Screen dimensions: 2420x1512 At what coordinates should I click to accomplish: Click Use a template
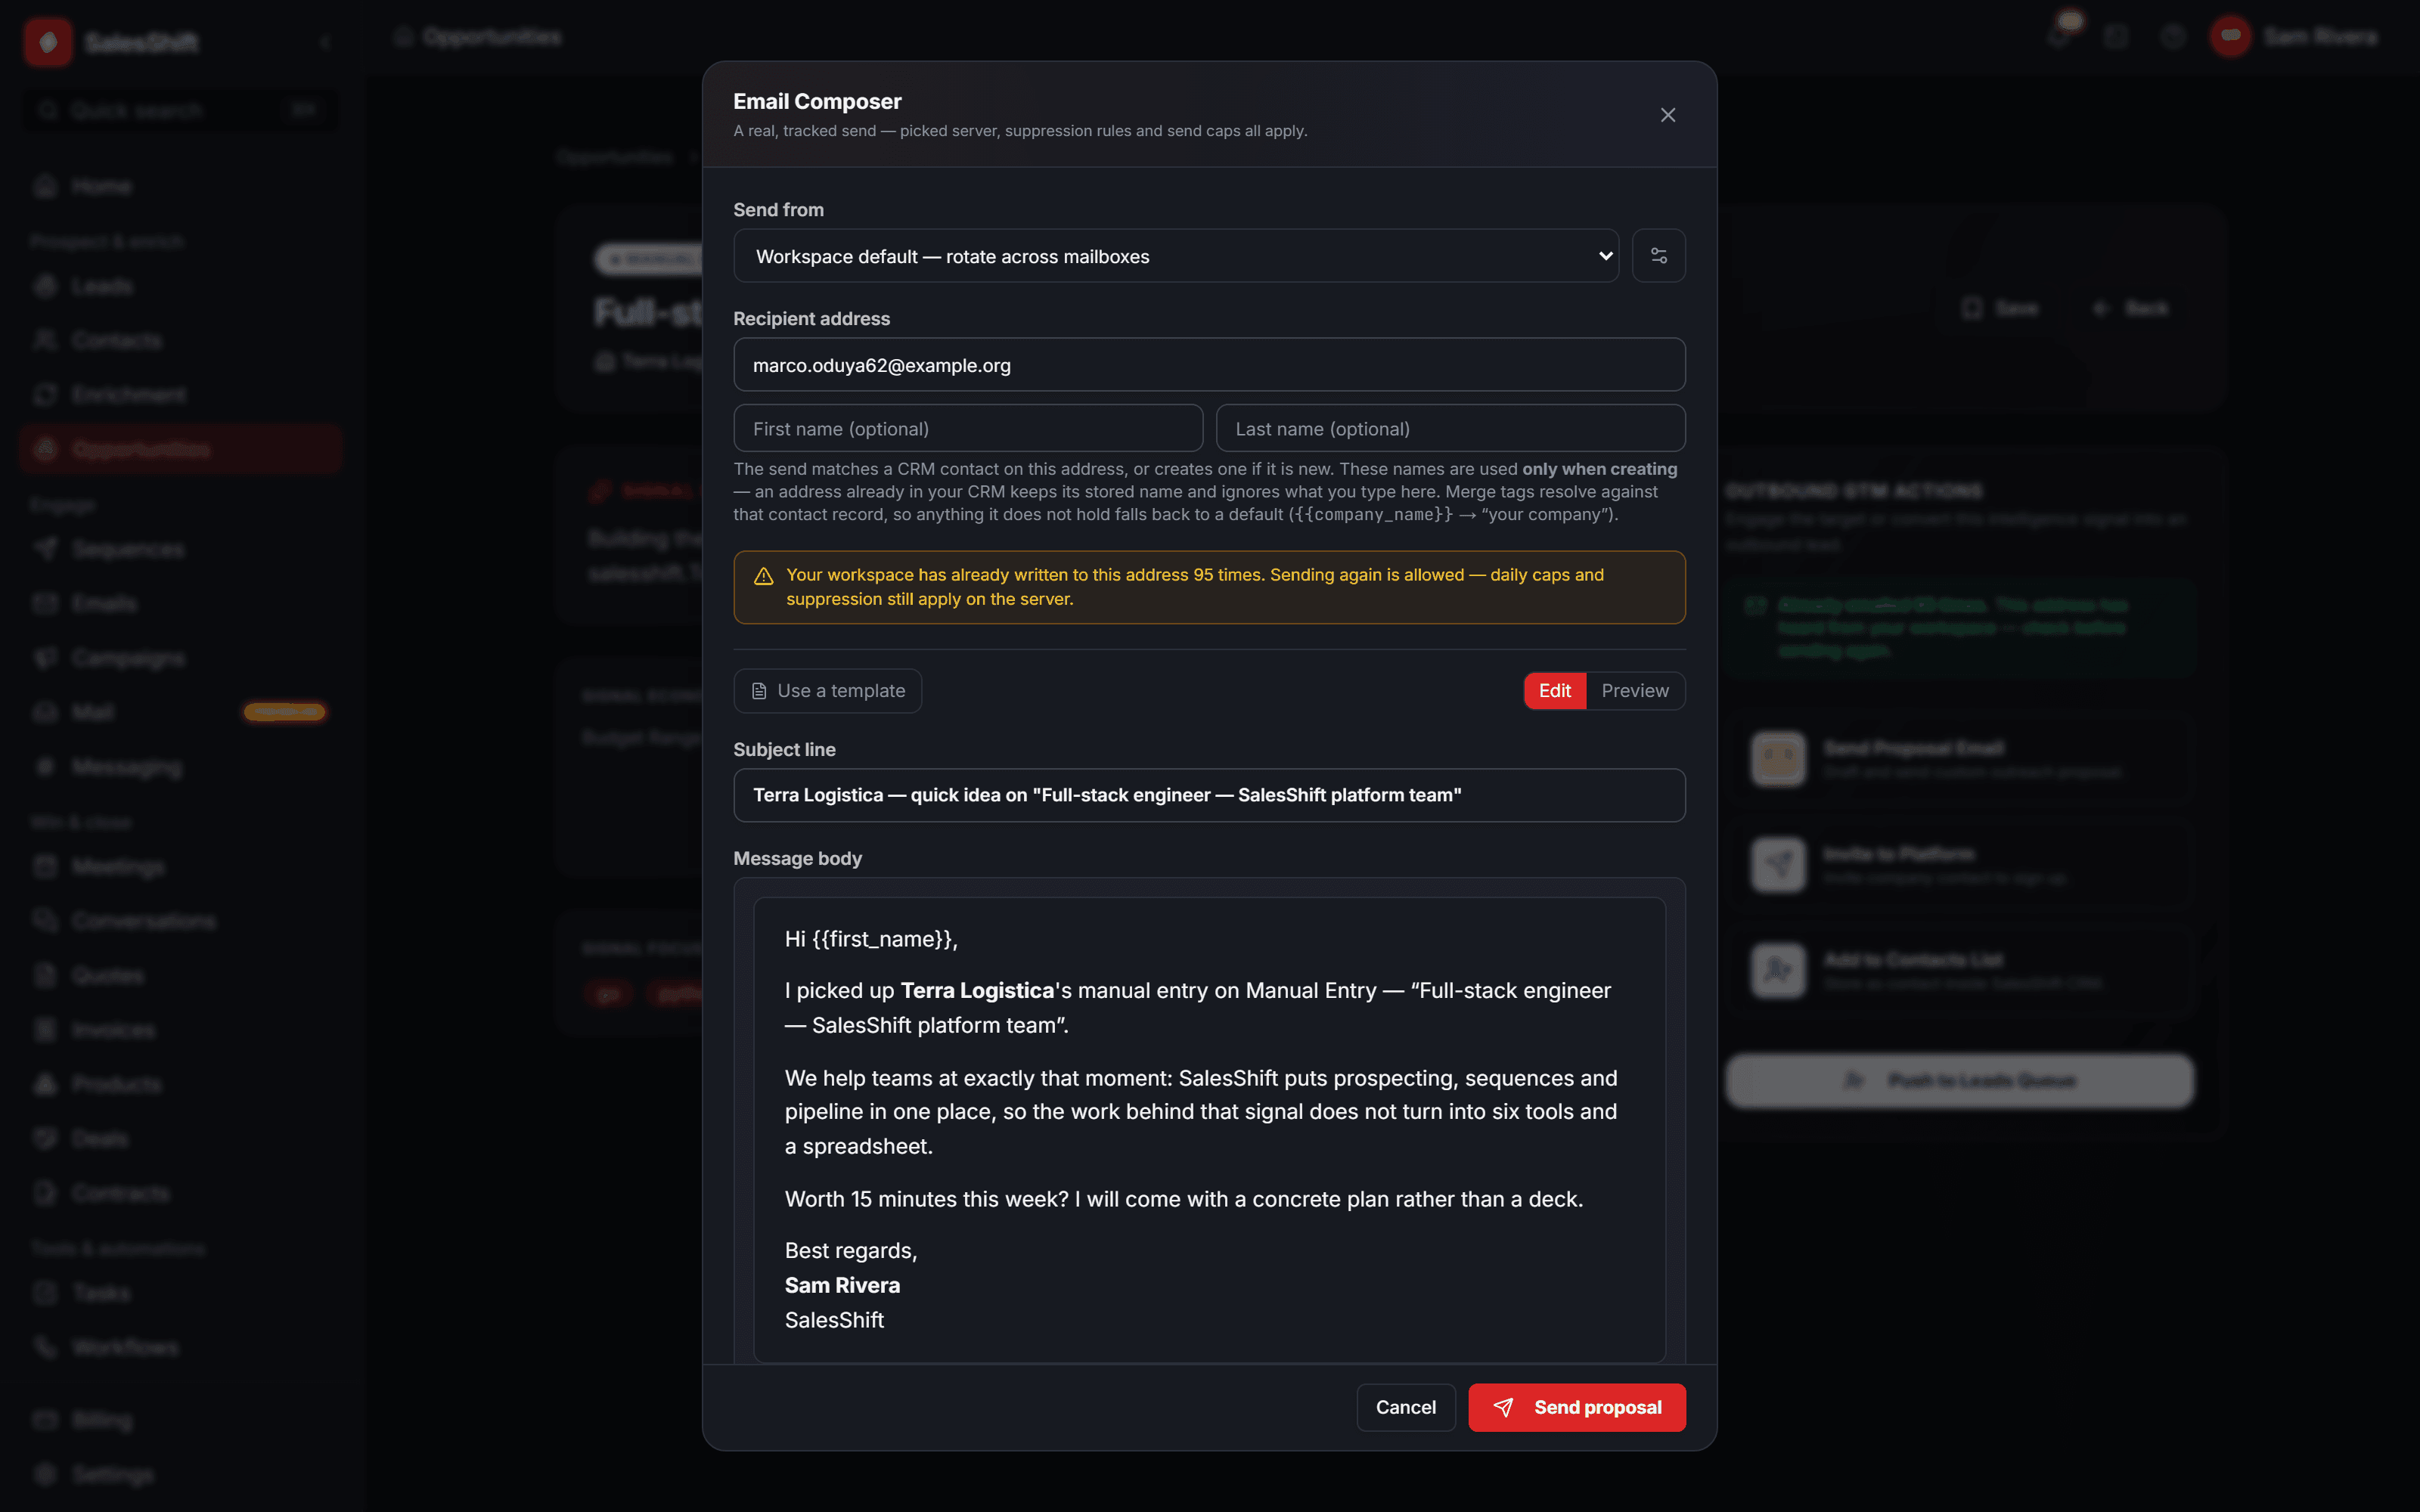click(x=827, y=691)
